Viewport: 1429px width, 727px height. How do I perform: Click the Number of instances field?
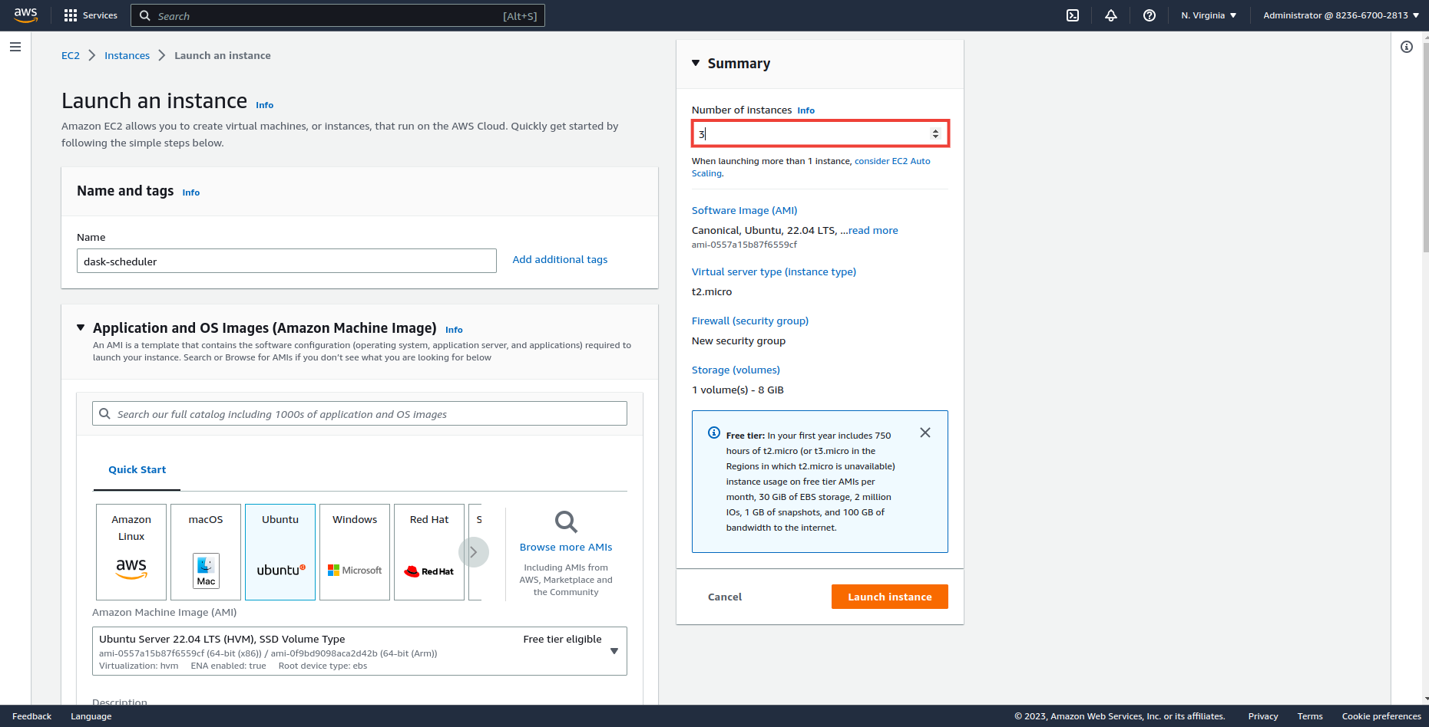pos(820,134)
